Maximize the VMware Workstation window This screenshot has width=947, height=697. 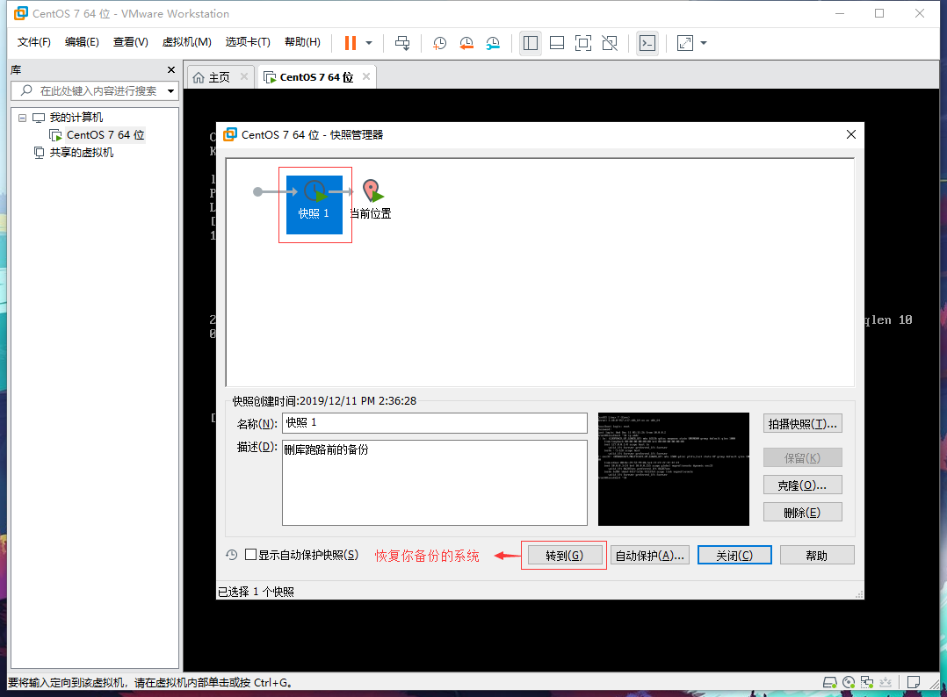click(879, 13)
